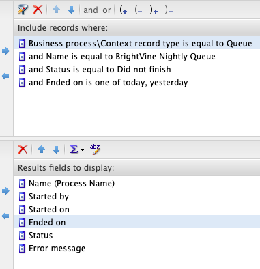The image size is (260, 269).
Task: Delete selected filter with red X
Action: coord(38,10)
